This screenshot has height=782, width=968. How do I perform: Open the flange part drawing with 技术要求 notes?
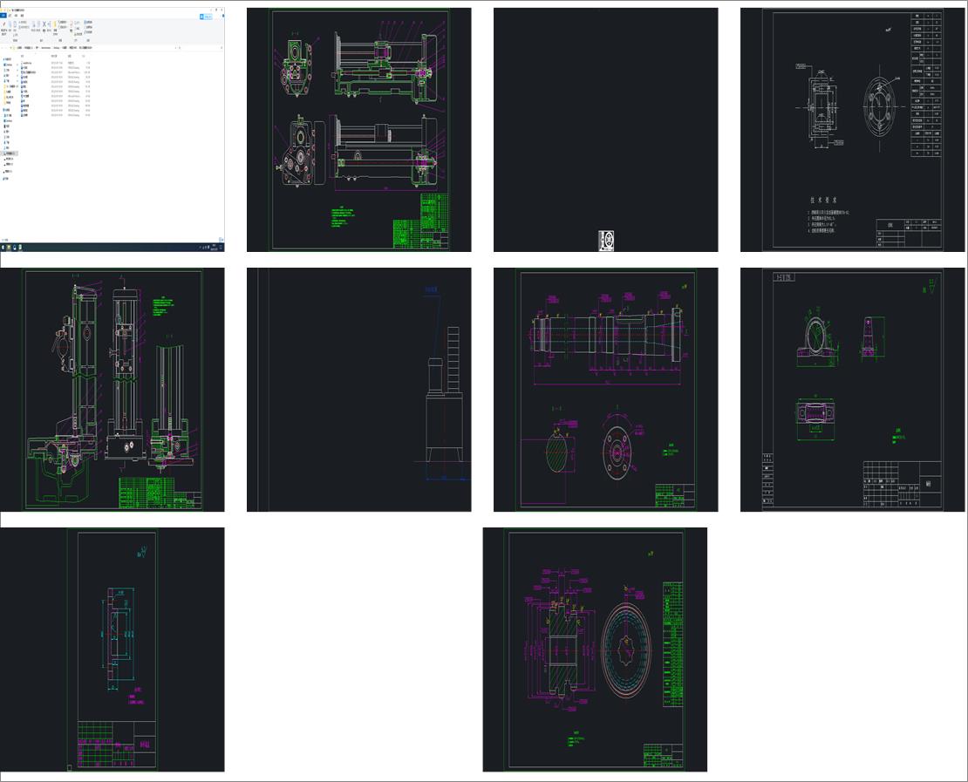coord(853,130)
